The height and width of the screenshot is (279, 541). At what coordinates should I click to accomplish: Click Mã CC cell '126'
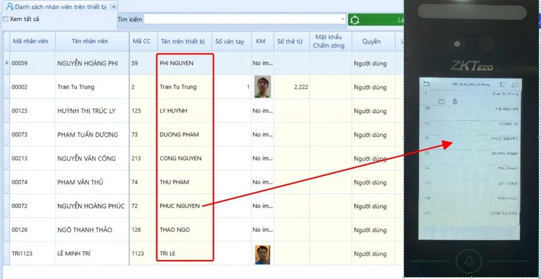tap(144, 230)
